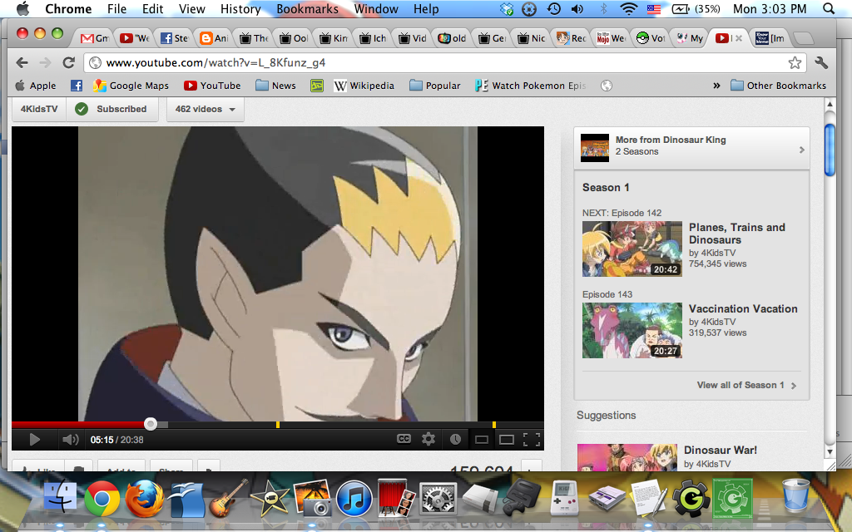Open Finder from the Dock
The image size is (852, 532).
(60, 497)
